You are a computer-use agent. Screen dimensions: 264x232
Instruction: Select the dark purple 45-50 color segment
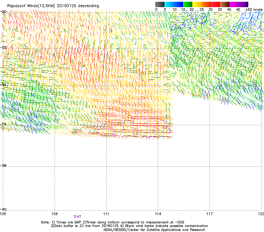click(243, 4)
